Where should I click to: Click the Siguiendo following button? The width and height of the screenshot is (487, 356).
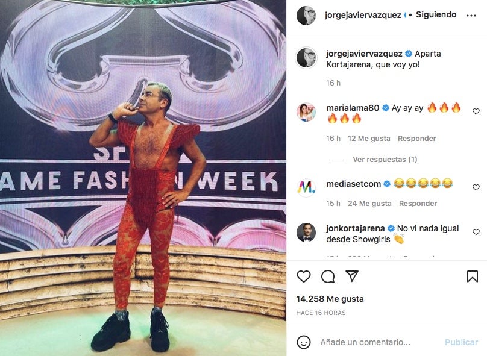436,14
